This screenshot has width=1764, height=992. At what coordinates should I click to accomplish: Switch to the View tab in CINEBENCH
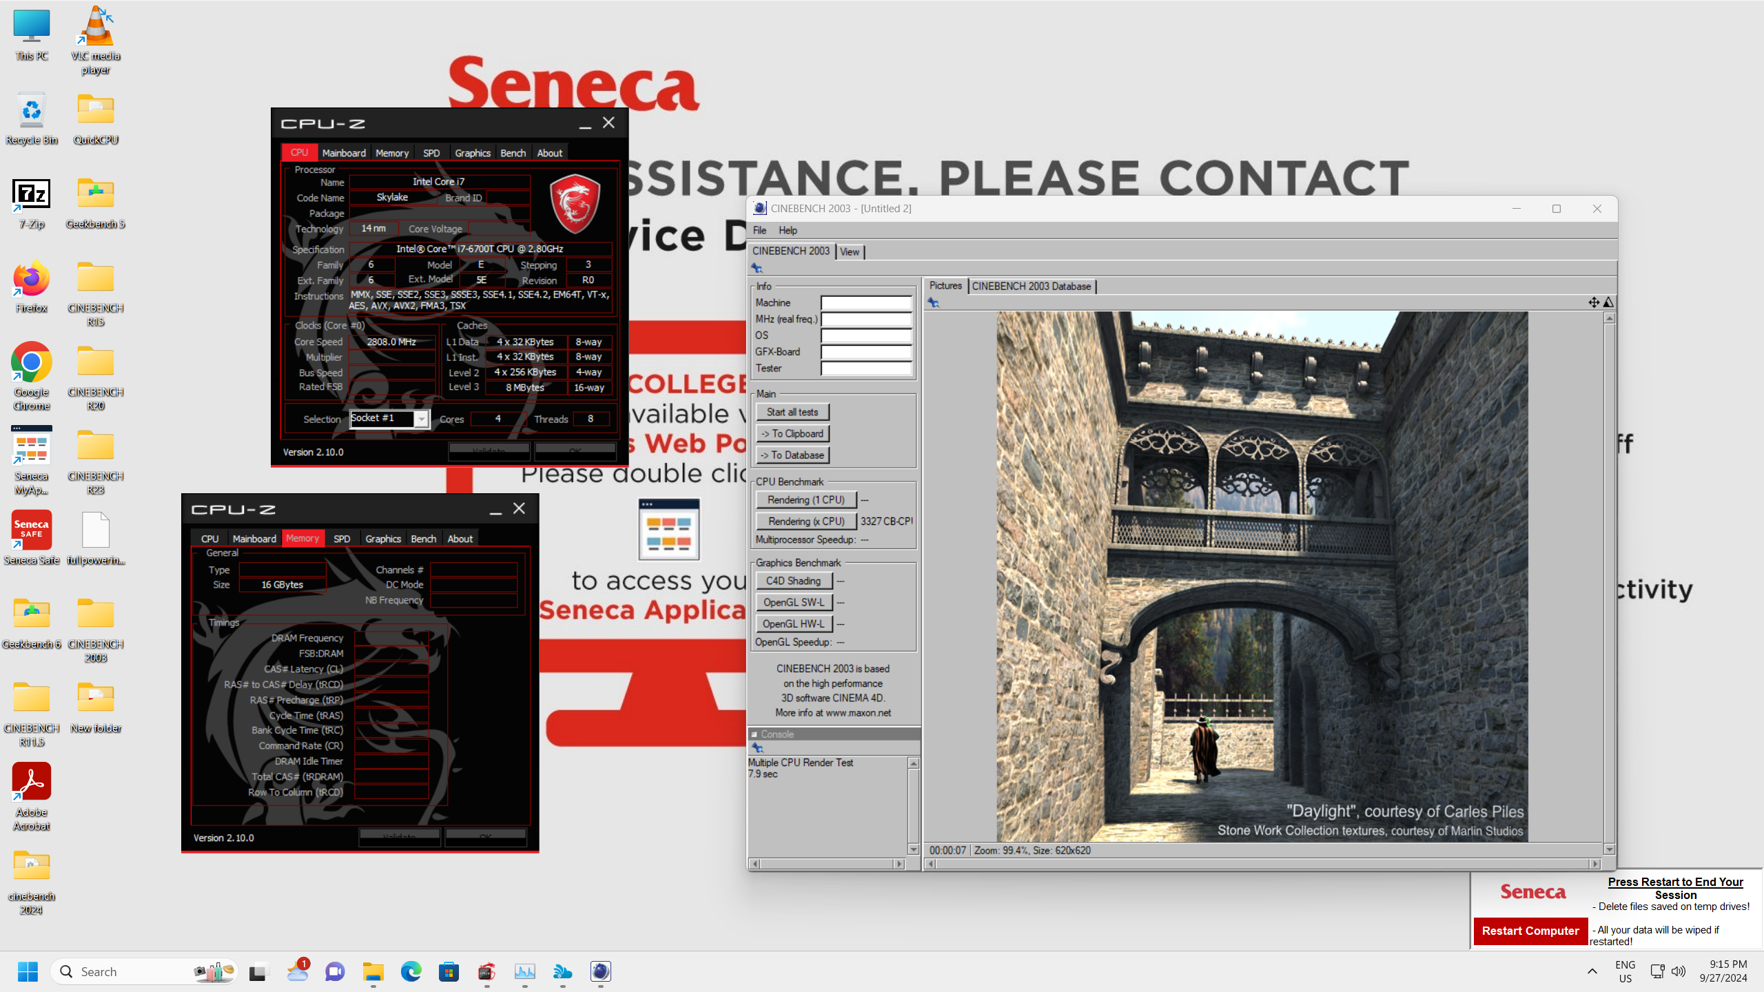(850, 252)
